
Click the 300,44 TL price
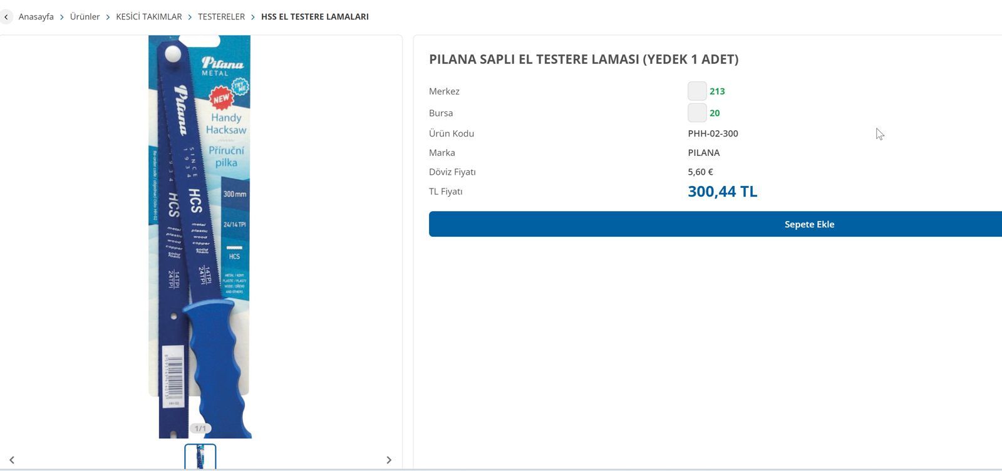tap(723, 191)
